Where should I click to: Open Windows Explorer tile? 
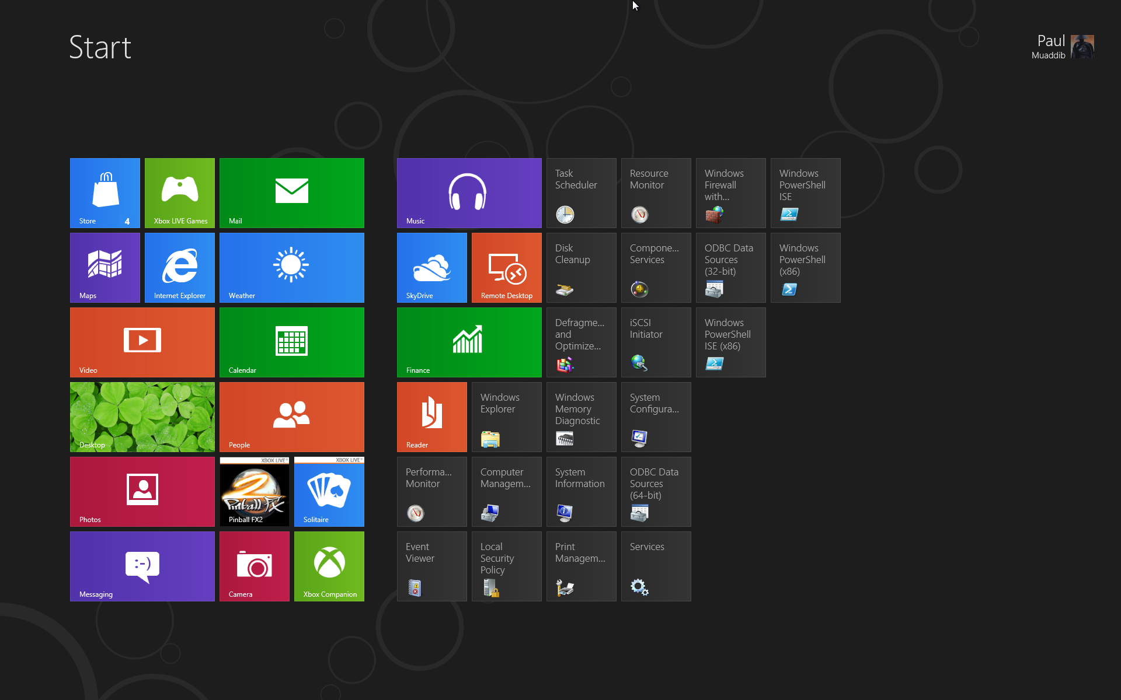click(507, 417)
